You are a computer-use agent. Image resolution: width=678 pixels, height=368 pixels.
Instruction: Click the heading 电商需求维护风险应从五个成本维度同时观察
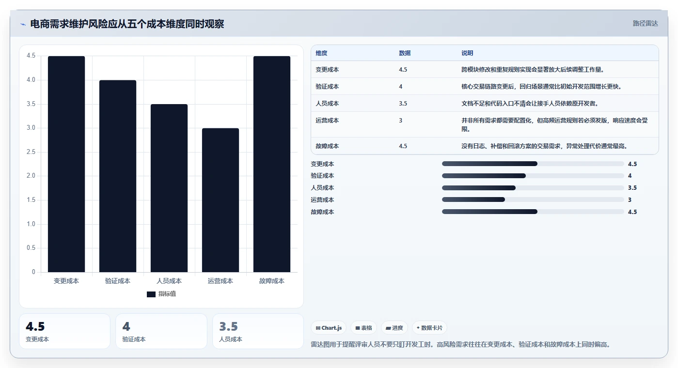[127, 24]
